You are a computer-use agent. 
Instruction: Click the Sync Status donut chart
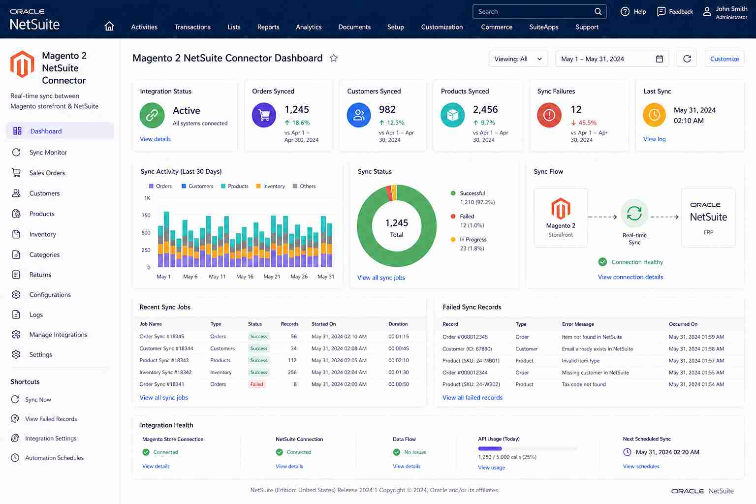pyautogui.click(x=397, y=226)
